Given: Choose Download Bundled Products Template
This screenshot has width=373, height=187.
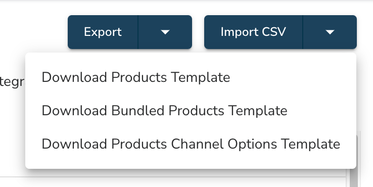Looking at the screenshot, I should pyautogui.click(x=164, y=111).
